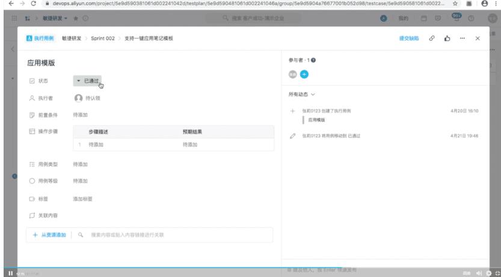Go back in the browser

point(11,4)
